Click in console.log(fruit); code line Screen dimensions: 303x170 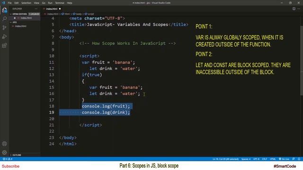106,106
